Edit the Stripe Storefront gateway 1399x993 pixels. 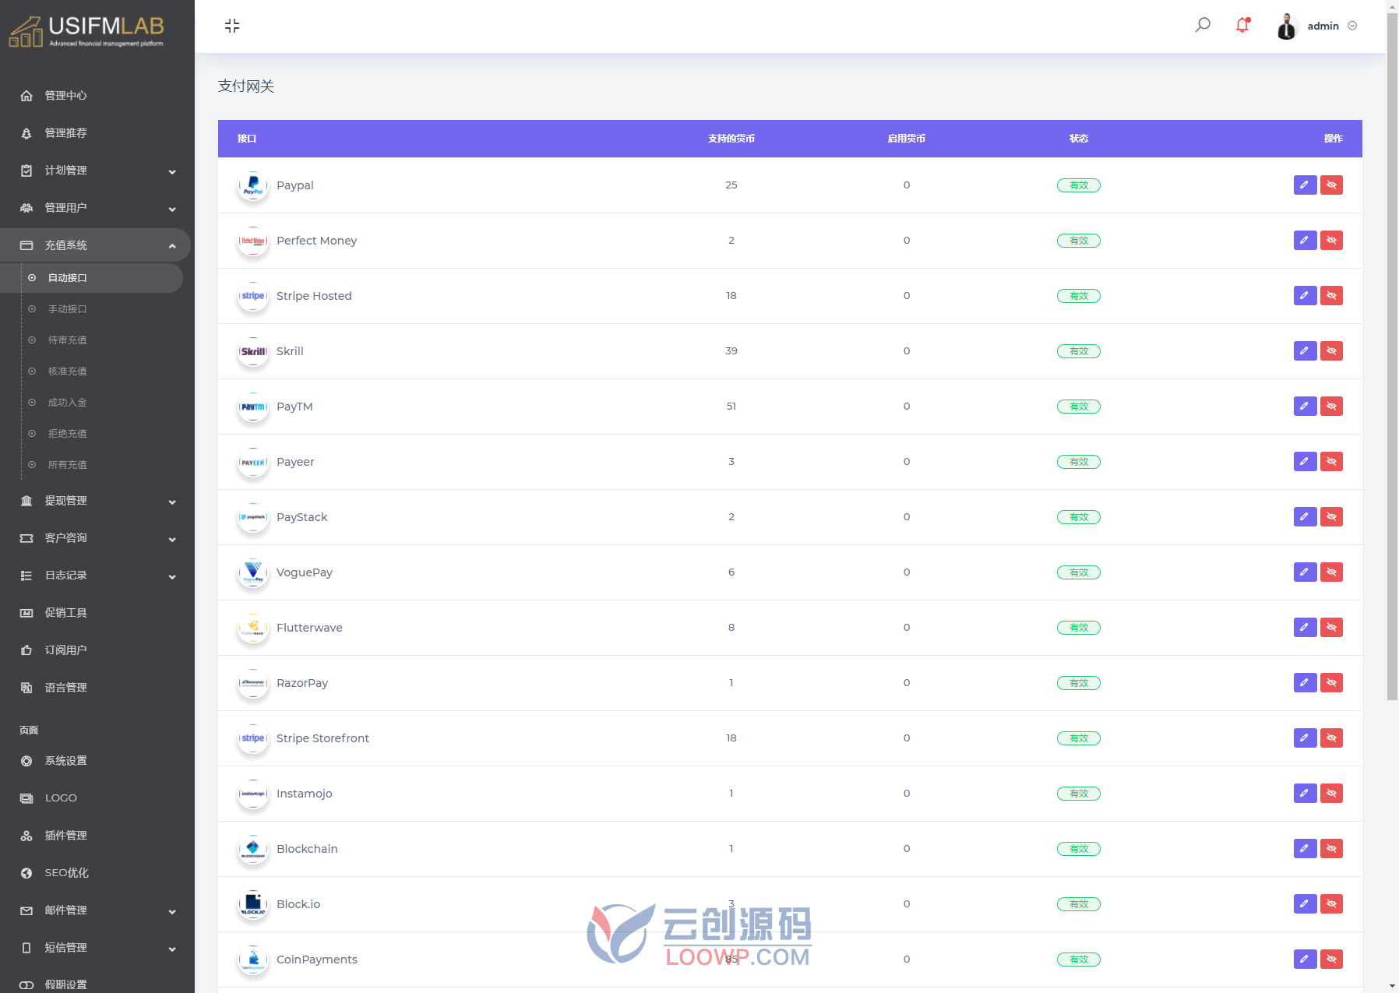pos(1305,738)
